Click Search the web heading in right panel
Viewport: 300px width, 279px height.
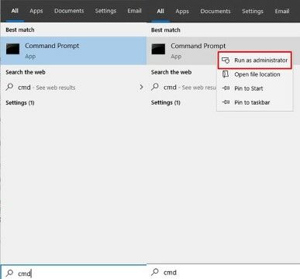point(171,72)
